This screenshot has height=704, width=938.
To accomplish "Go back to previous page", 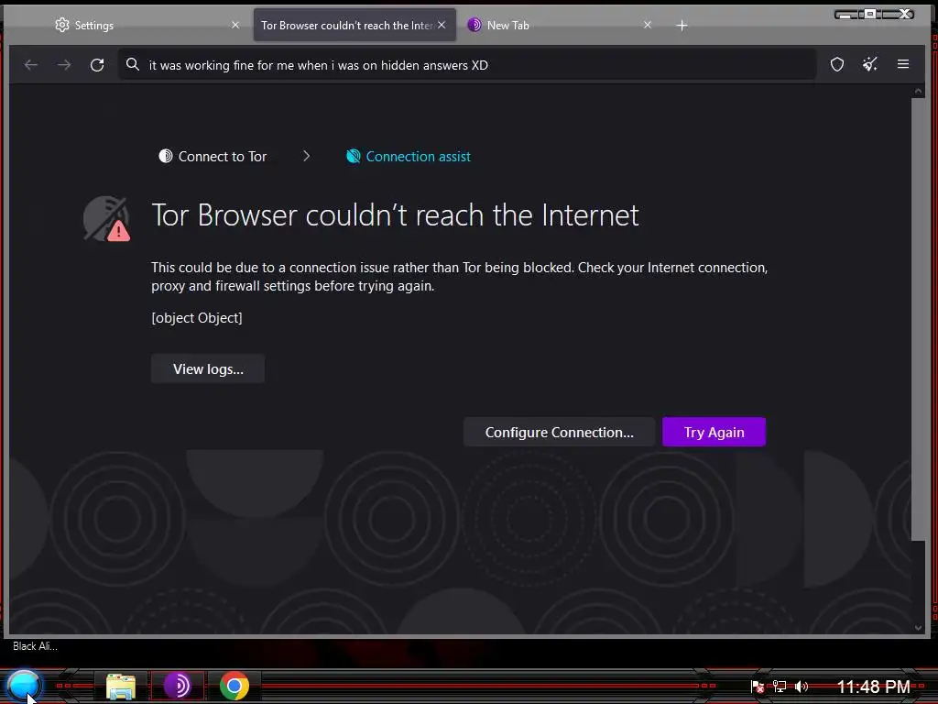I will [31, 65].
